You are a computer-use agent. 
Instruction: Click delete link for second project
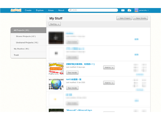pos(137,55)
